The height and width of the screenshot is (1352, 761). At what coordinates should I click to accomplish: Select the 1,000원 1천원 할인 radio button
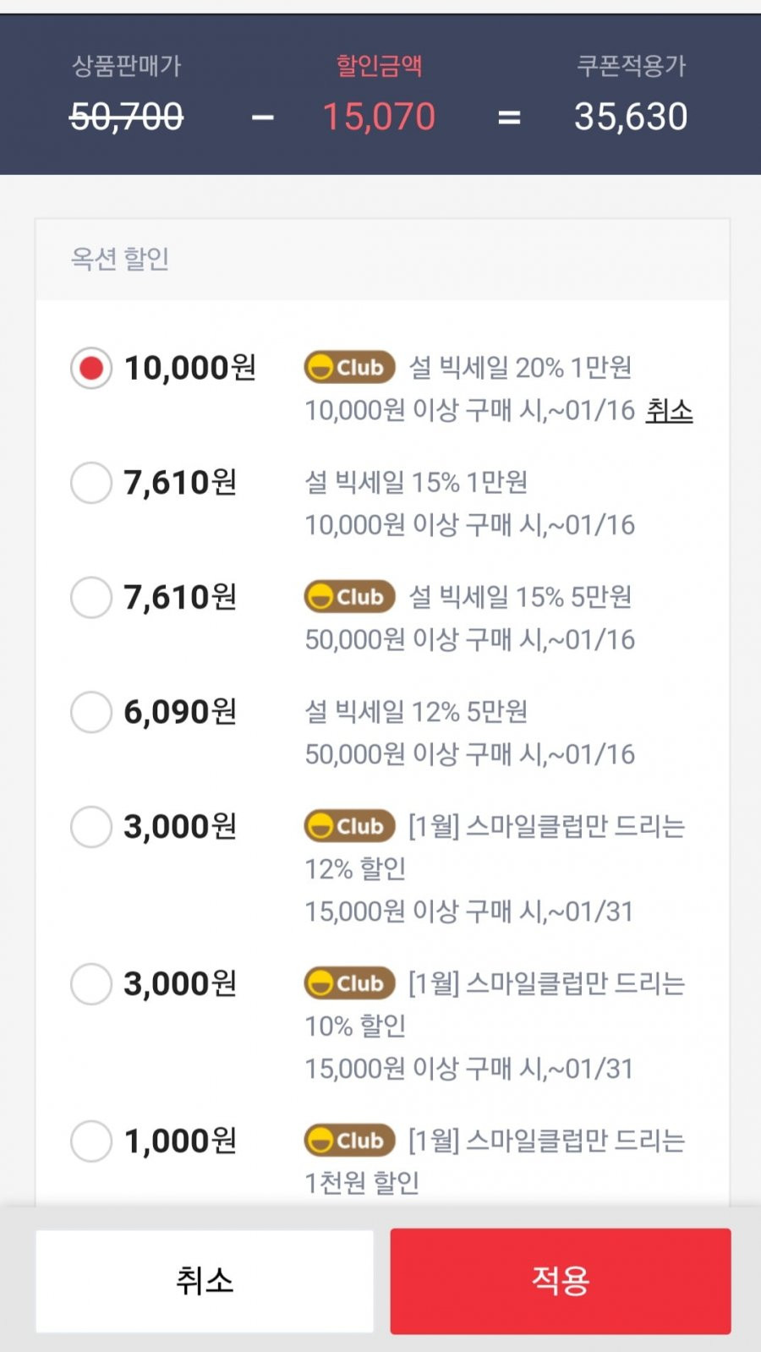[91, 1141]
